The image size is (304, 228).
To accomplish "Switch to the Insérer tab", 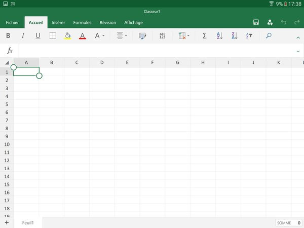I will tap(58, 22).
